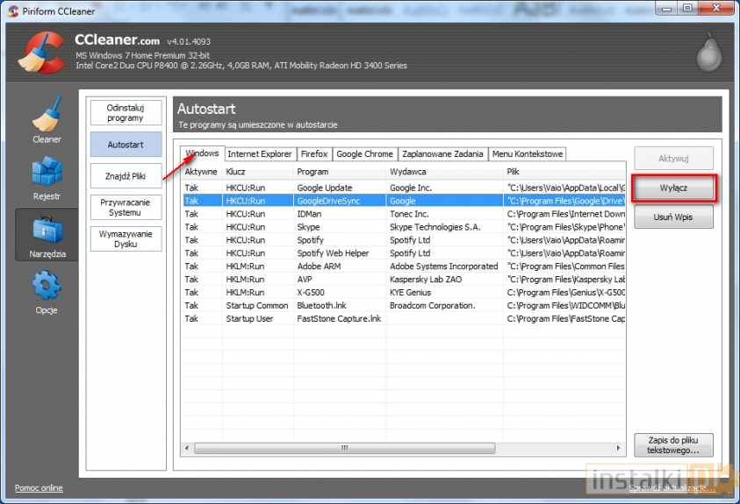Open Wymazywanie Dysku section
740x504 pixels.
click(126, 238)
